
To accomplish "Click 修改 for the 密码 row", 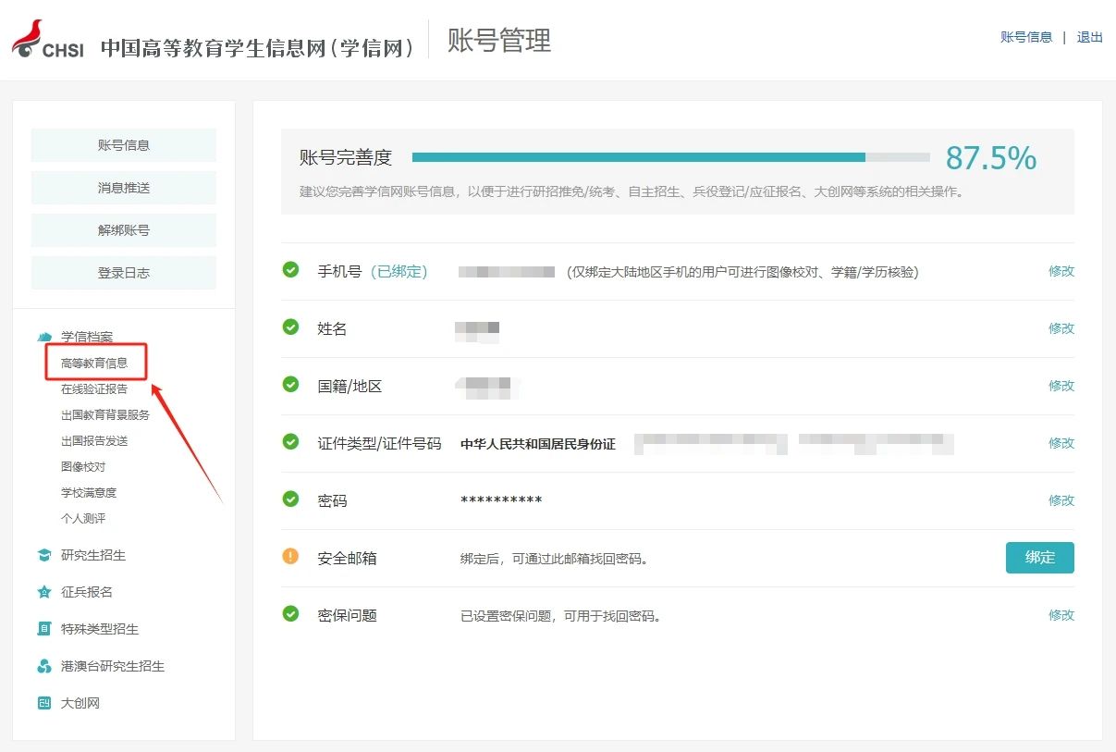I will (1061, 500).
